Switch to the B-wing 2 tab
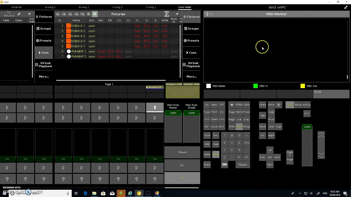This screenshot has width=351, height=197. (50, 7)
